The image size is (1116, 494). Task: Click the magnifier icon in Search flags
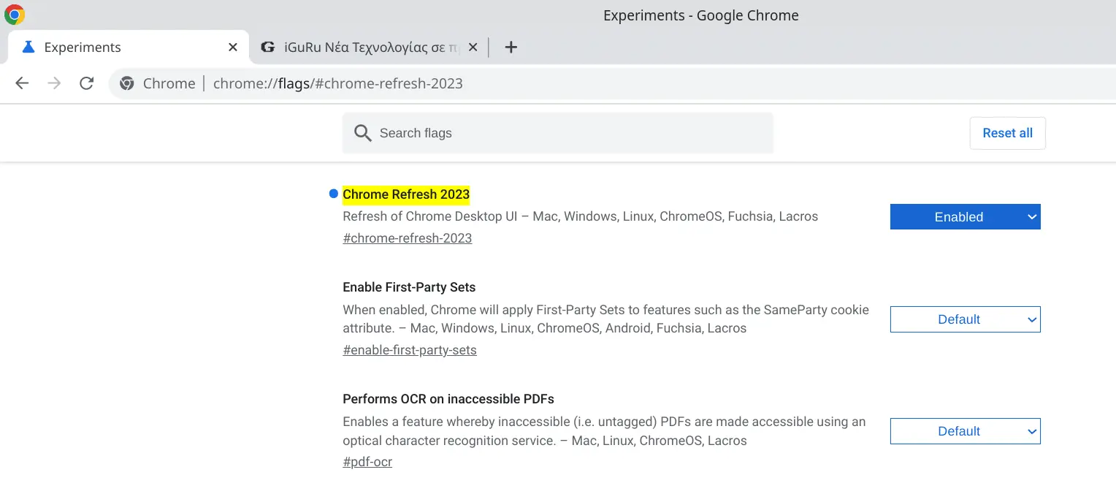tap(362, 133)
